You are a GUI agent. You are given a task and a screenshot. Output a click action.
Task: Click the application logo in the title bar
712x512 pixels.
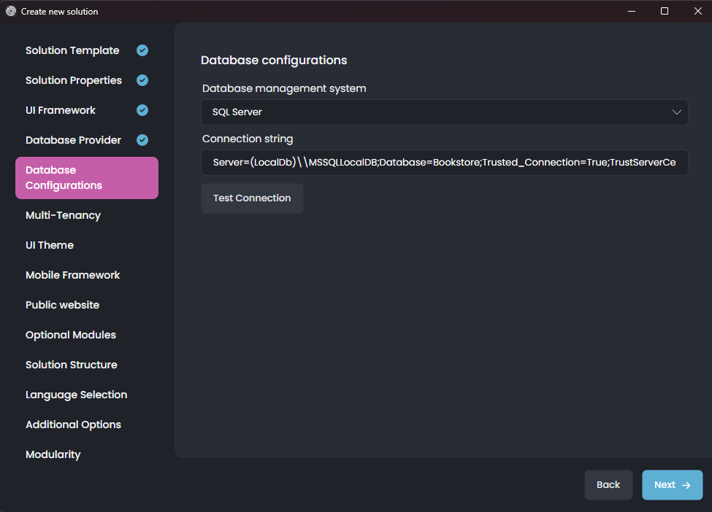point(10,11)
